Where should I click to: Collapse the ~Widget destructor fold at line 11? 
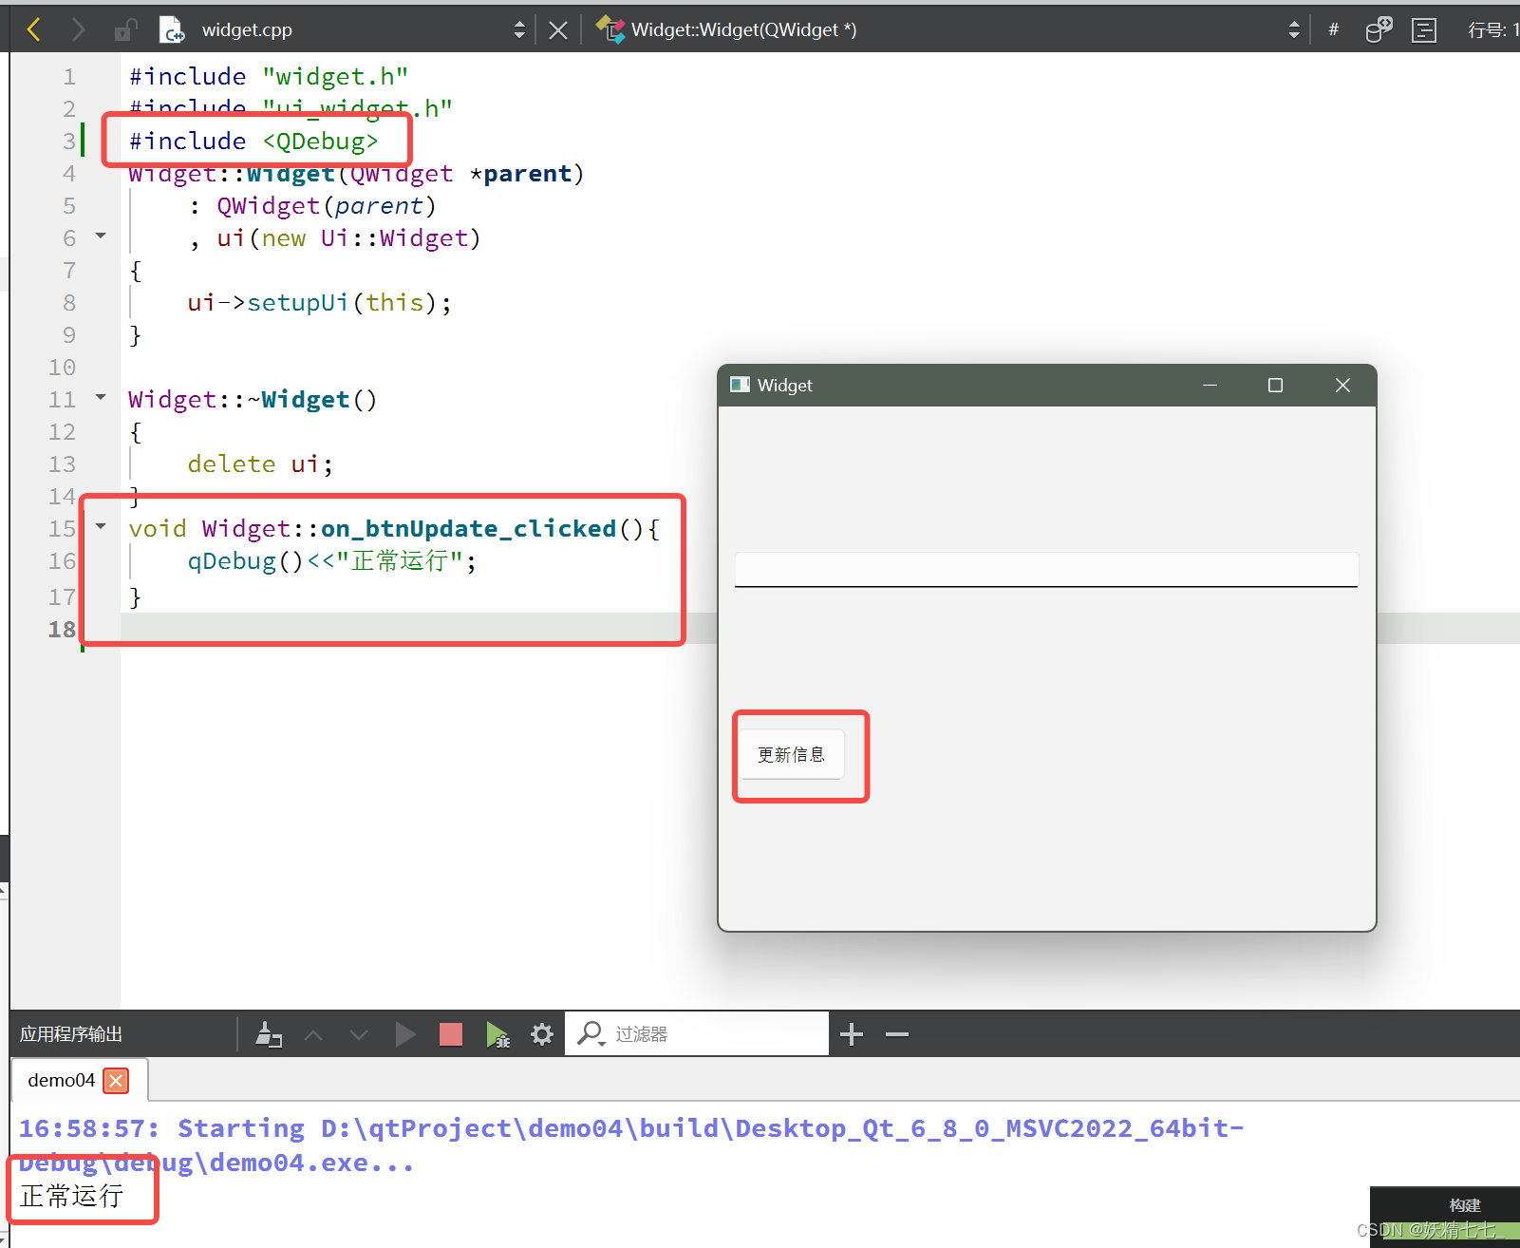click(101, 397)
